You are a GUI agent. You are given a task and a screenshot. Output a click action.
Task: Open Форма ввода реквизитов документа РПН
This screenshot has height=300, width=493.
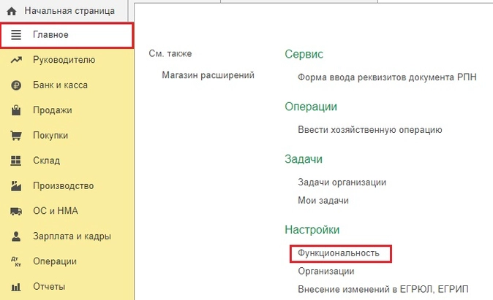387,77
